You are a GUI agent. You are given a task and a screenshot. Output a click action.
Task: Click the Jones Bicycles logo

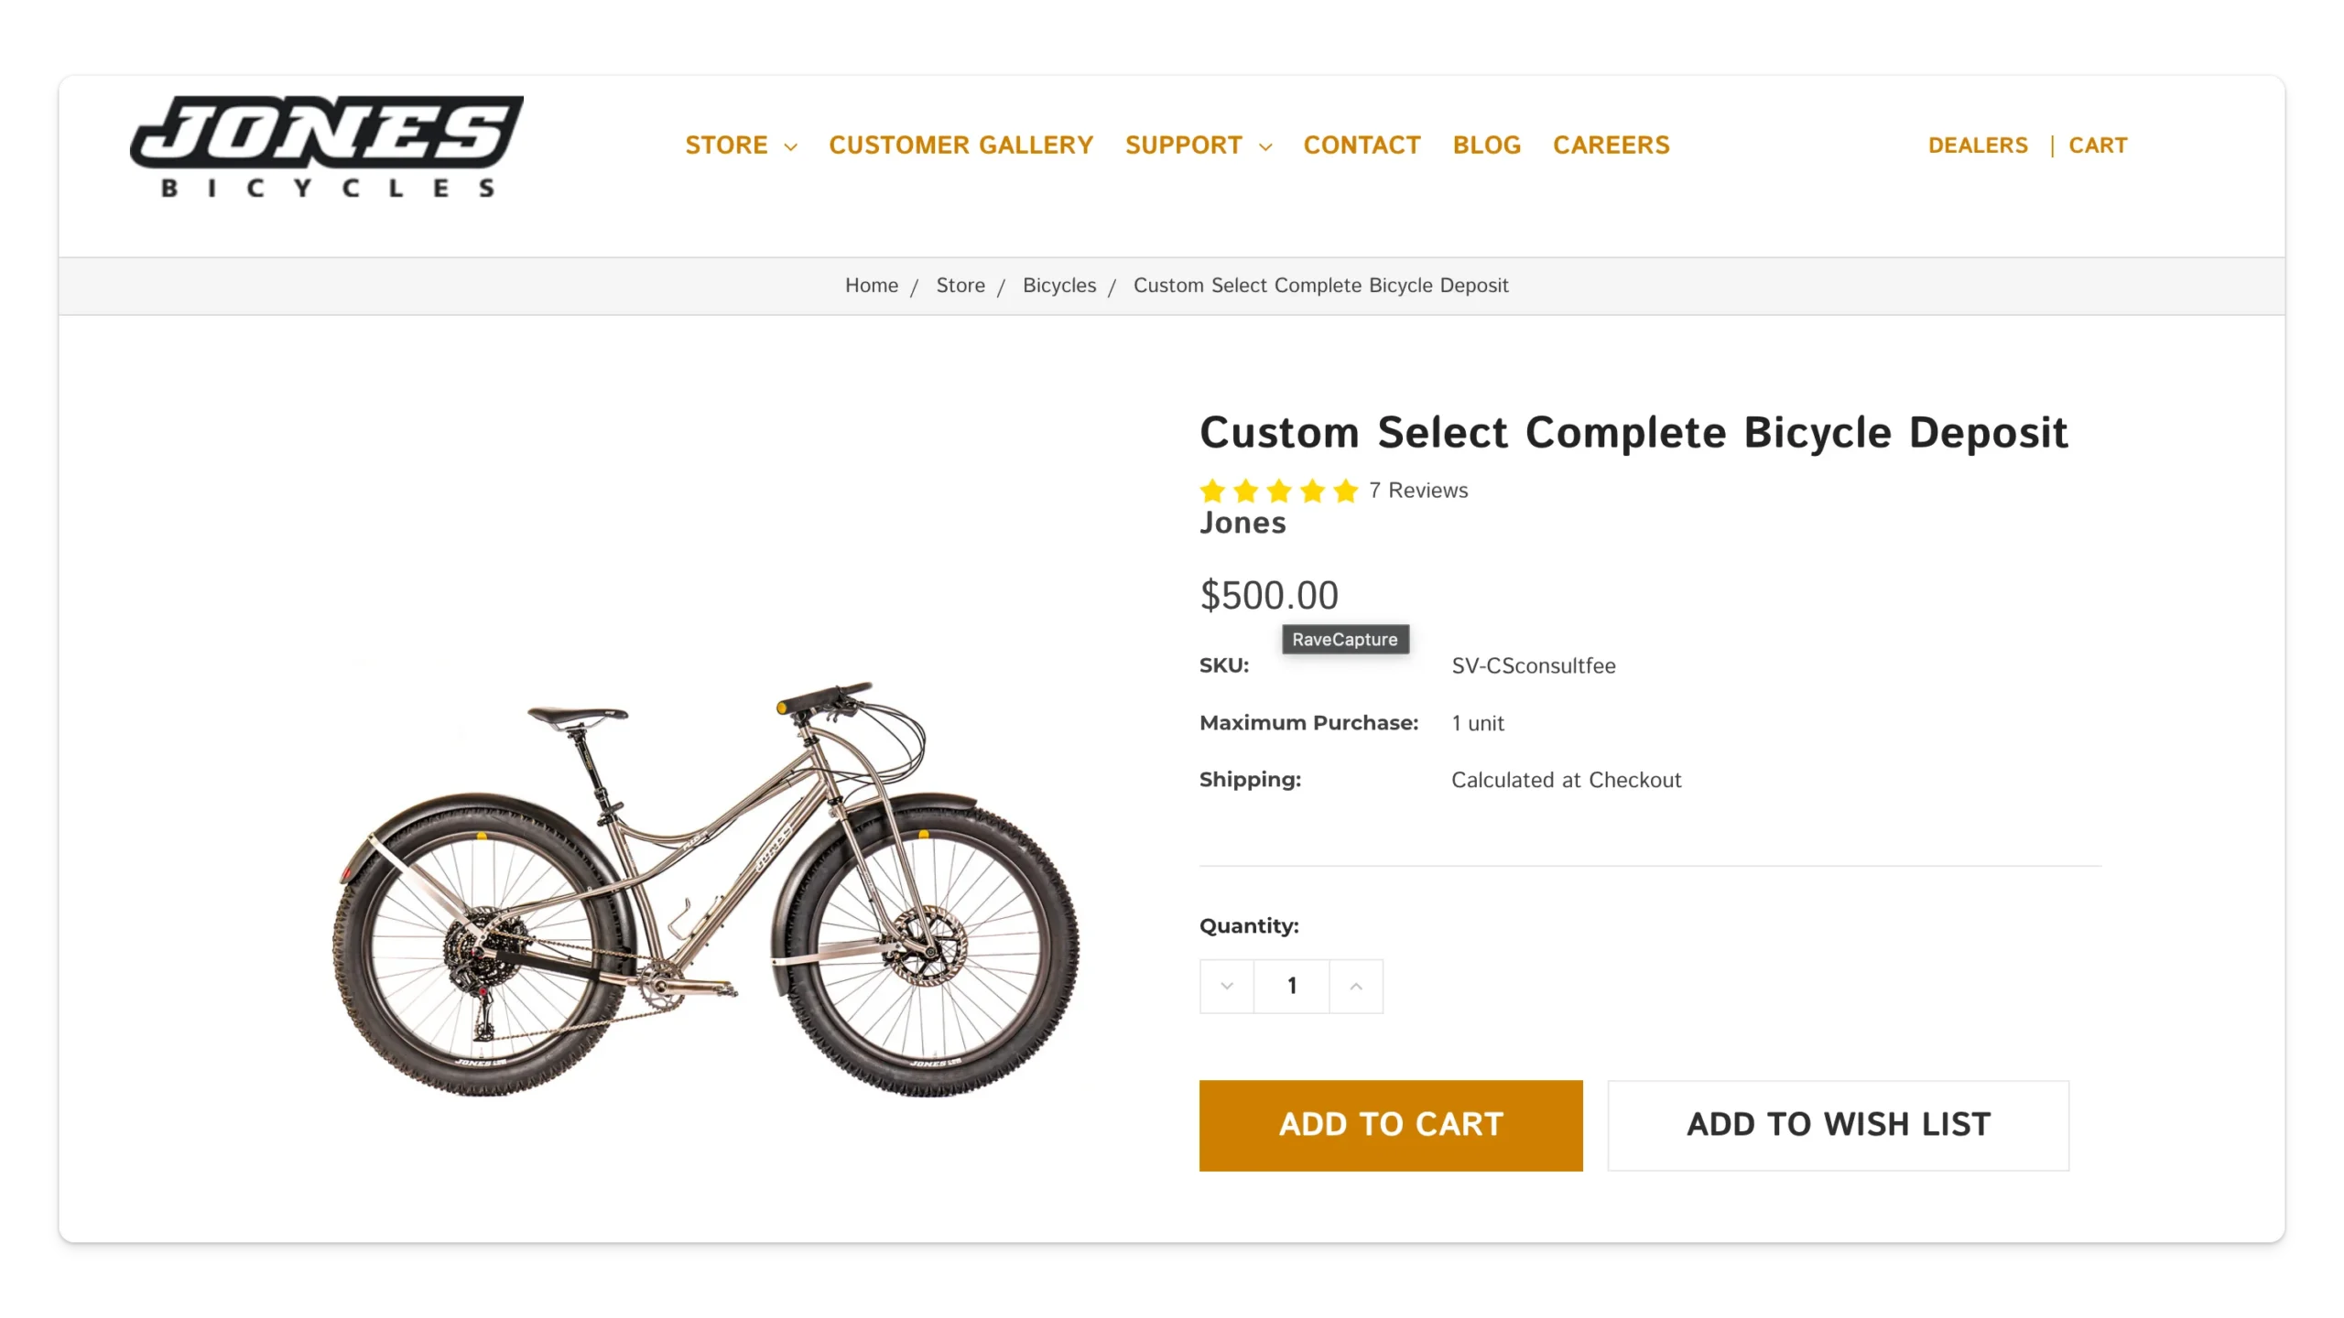coord(326,145)
